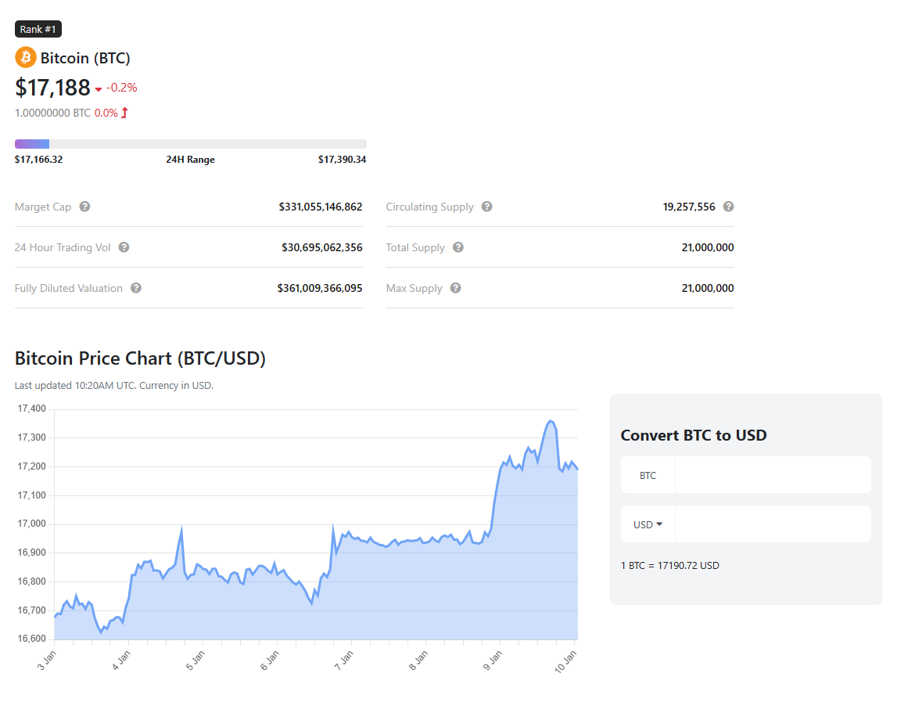Click the 17,400 y-axis label

(31, 409)
